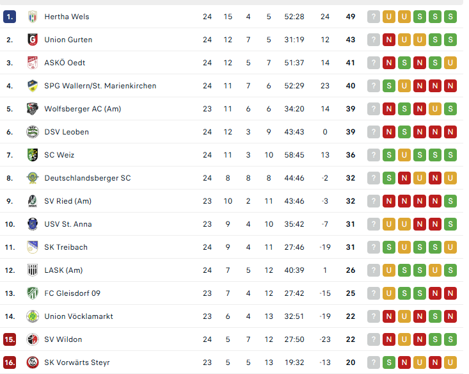Click the Union Gurten club crest
469x374 pixels.
[x=33, y=40]
